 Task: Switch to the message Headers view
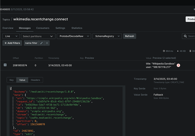point(35,80)
